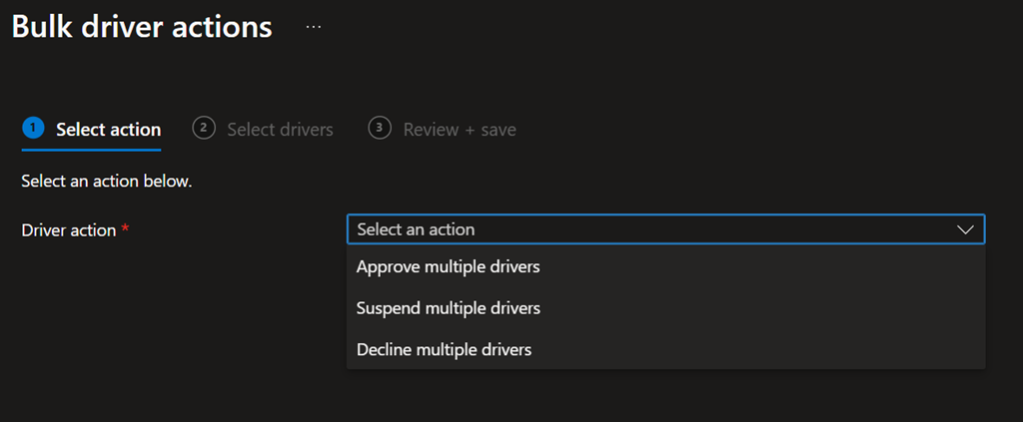The width and height of the screenshot is (1023, 422).
Task: Click the Driver action field label
Action: pyautogui.click(x=68, y=230)
